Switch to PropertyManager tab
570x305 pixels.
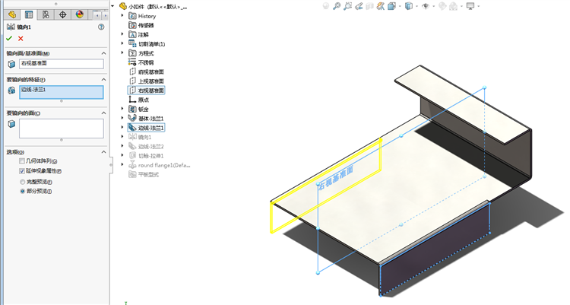click(x=29, y=14)
